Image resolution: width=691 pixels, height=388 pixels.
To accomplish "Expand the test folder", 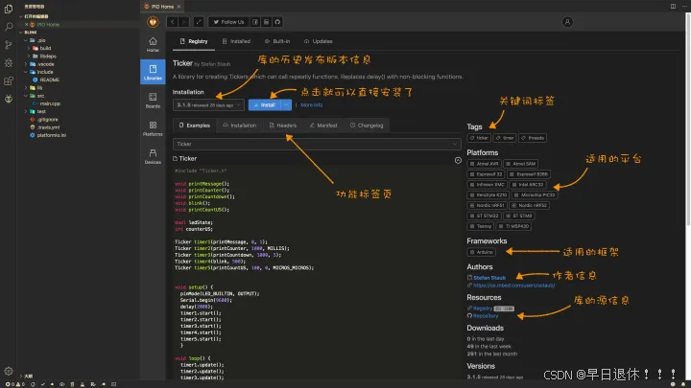I will coord(26,111).
